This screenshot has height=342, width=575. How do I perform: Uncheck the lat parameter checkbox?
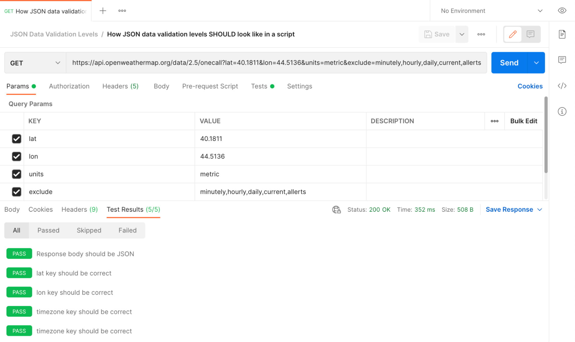[16, 139]
